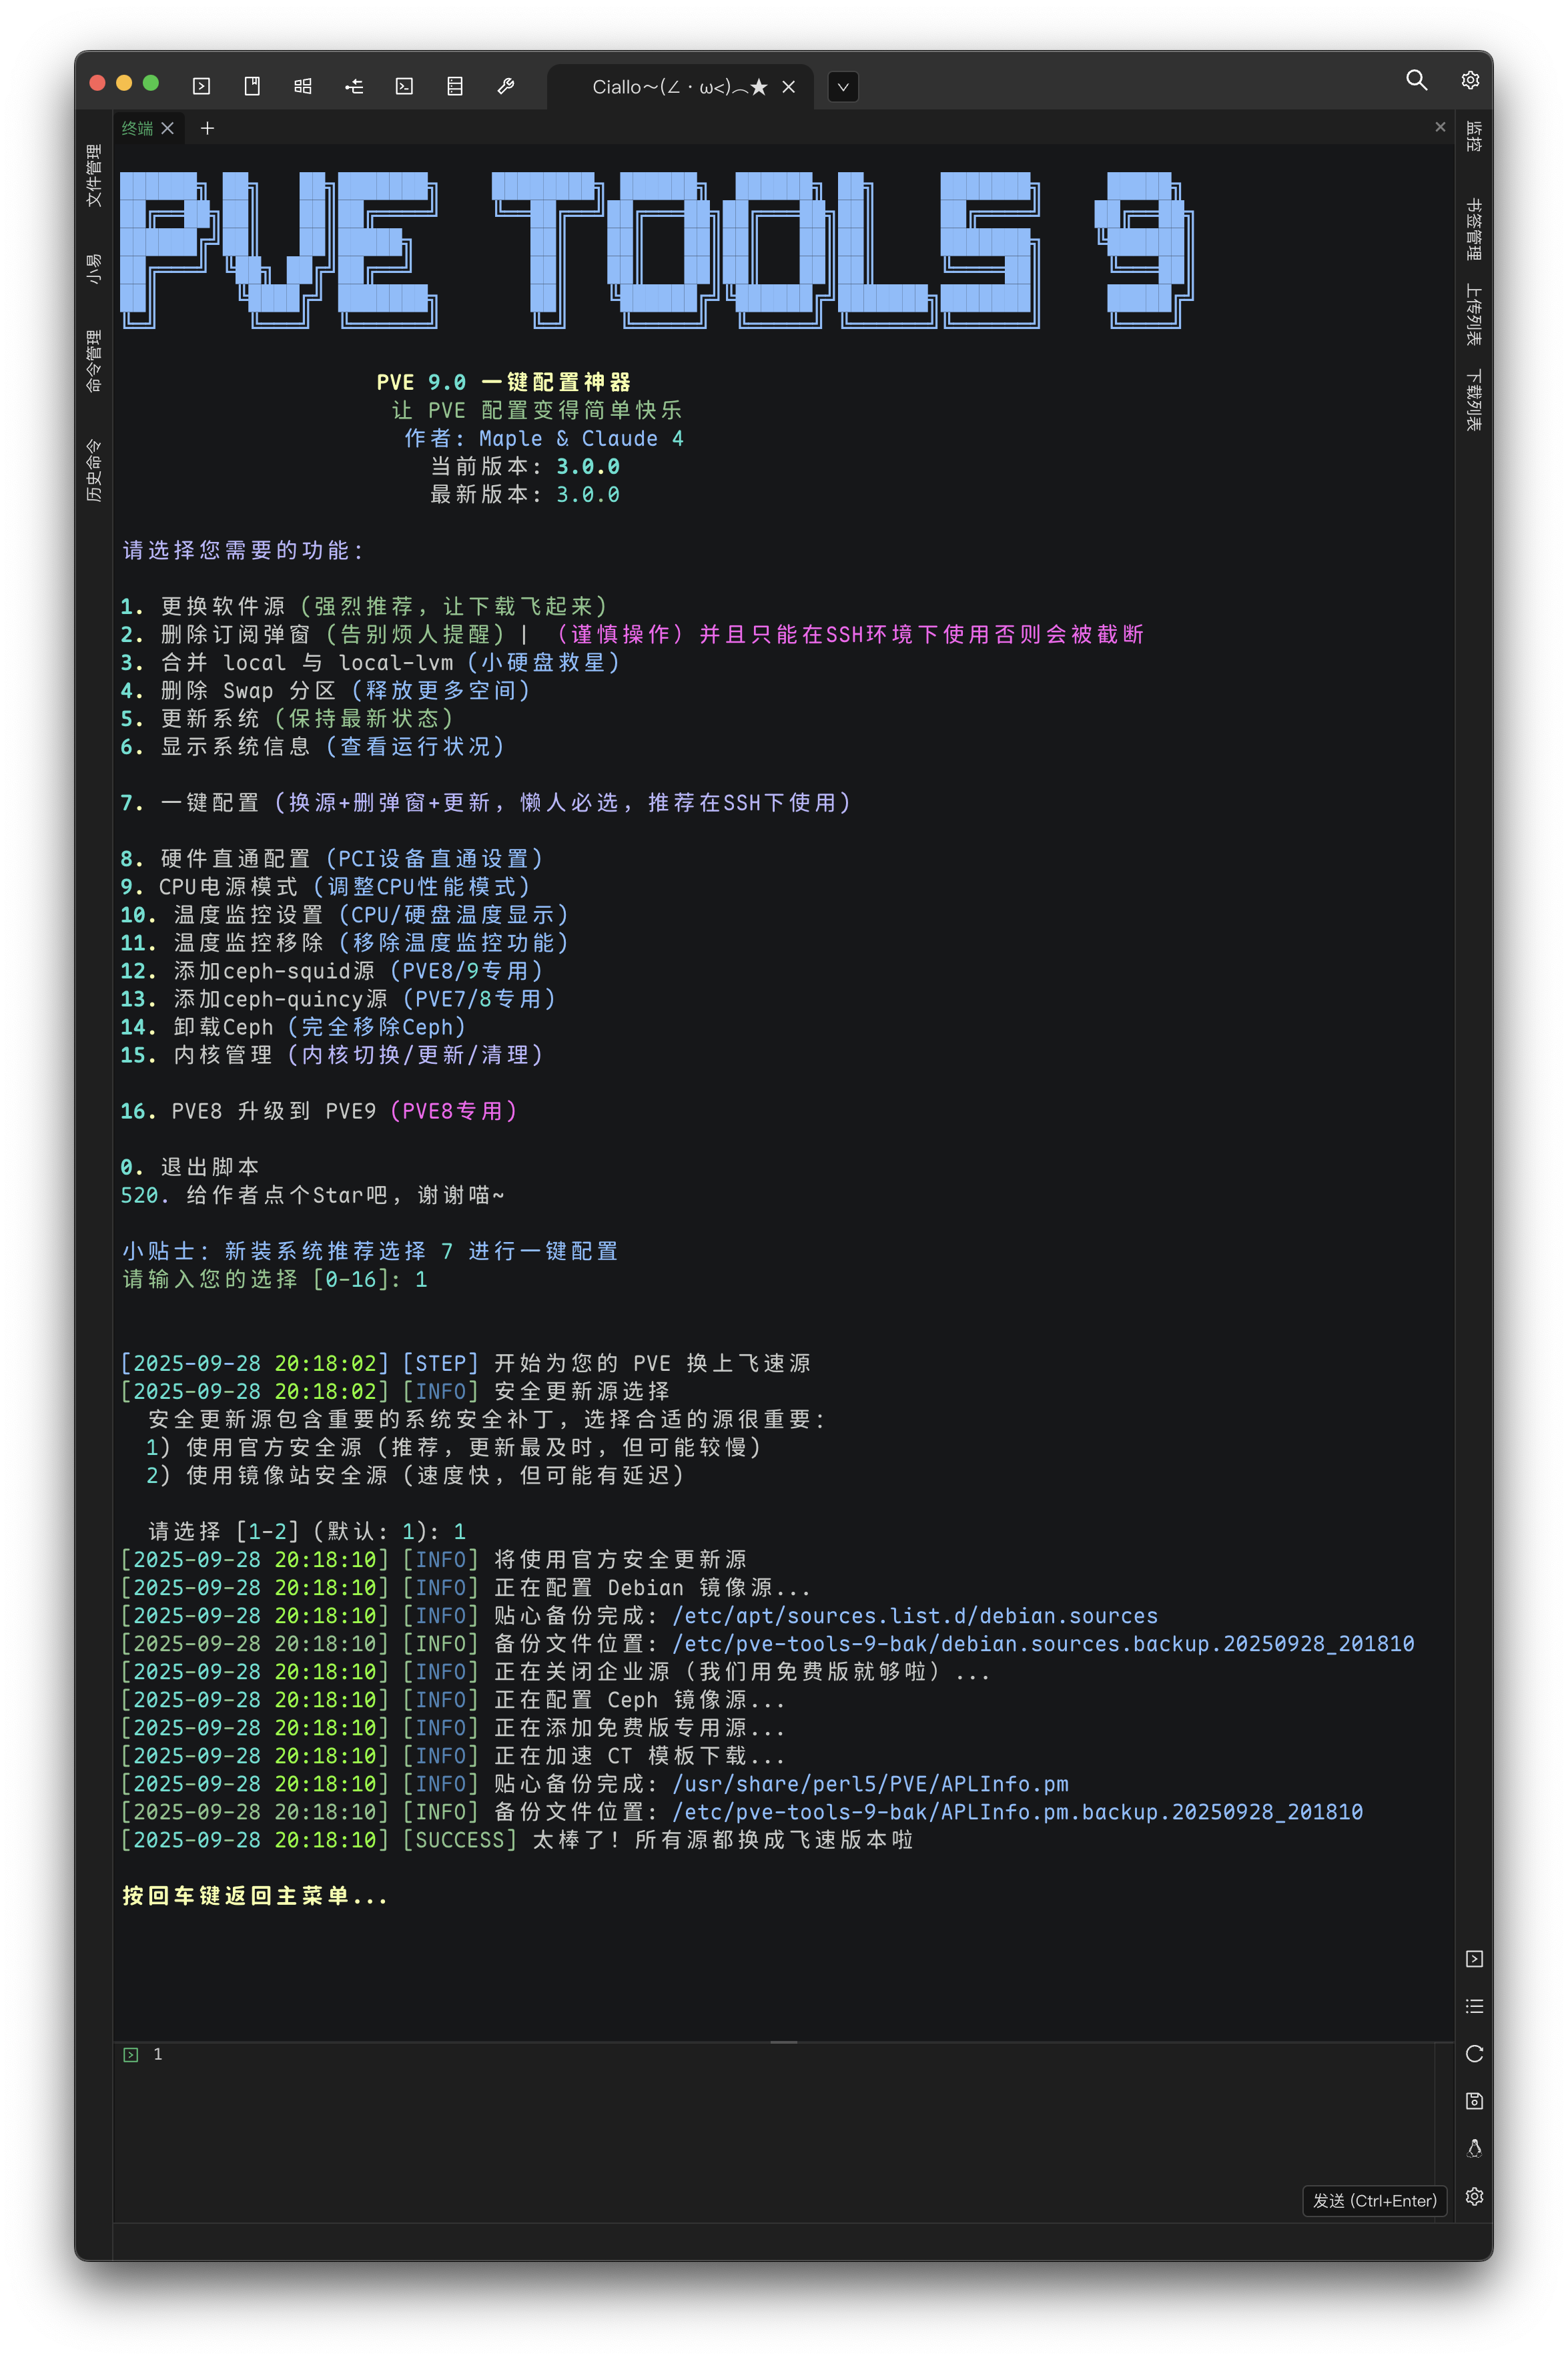Click menu option 2 删除订阅弹窗
Screen dimensions: 1568x2360
[632, 634]
